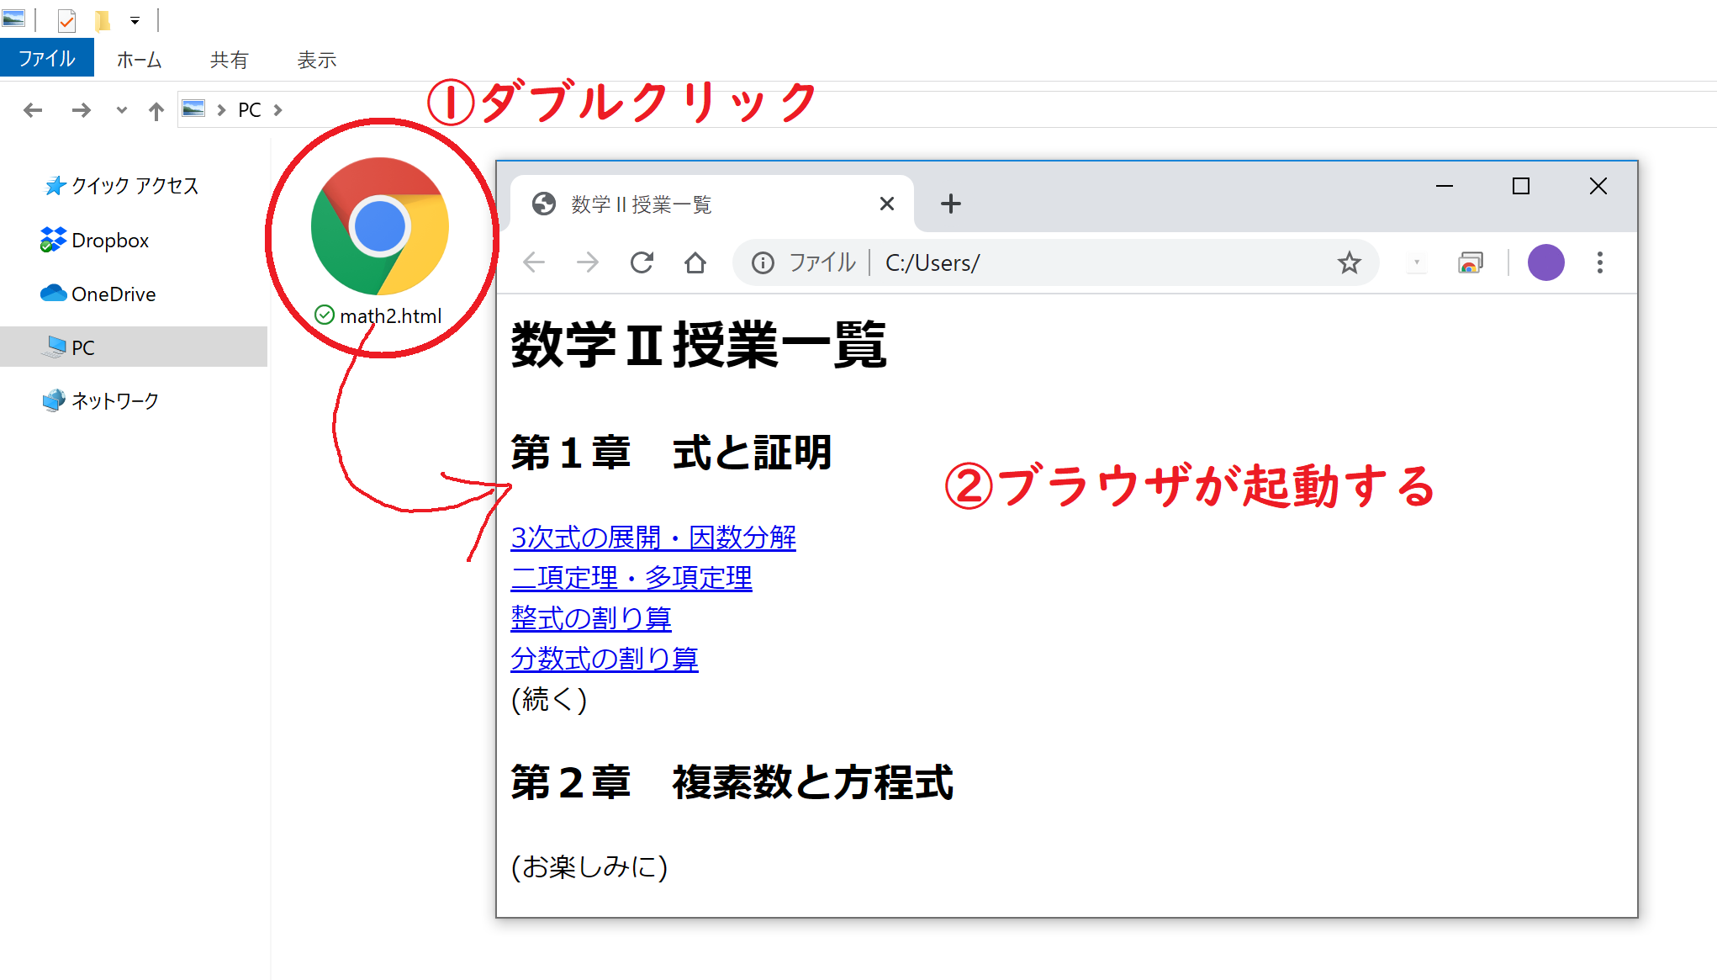Maximize the Chrome window
This screenshot has width=1717, height=980.
1520,186
